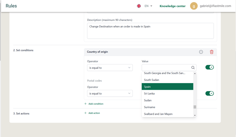Pick South Sudan from the list
Screen dimensions: 236x137
167,80
